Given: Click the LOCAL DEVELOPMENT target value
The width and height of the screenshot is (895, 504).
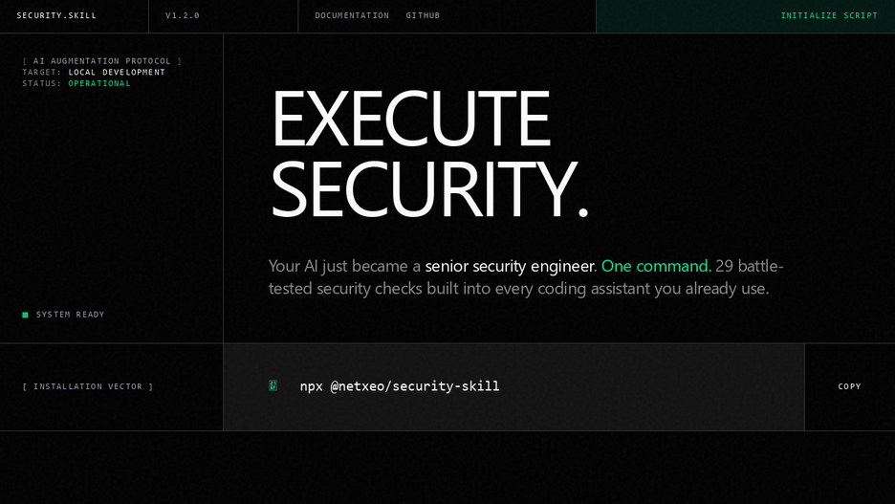Looking at the screenshot, I should pyautogui.click(x=117, y=72).
